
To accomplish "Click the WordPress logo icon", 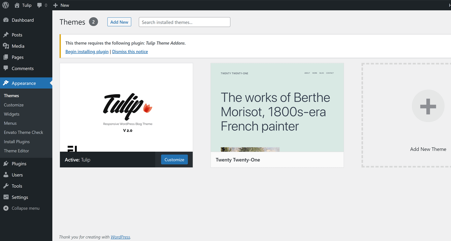I will click(5, 5).
